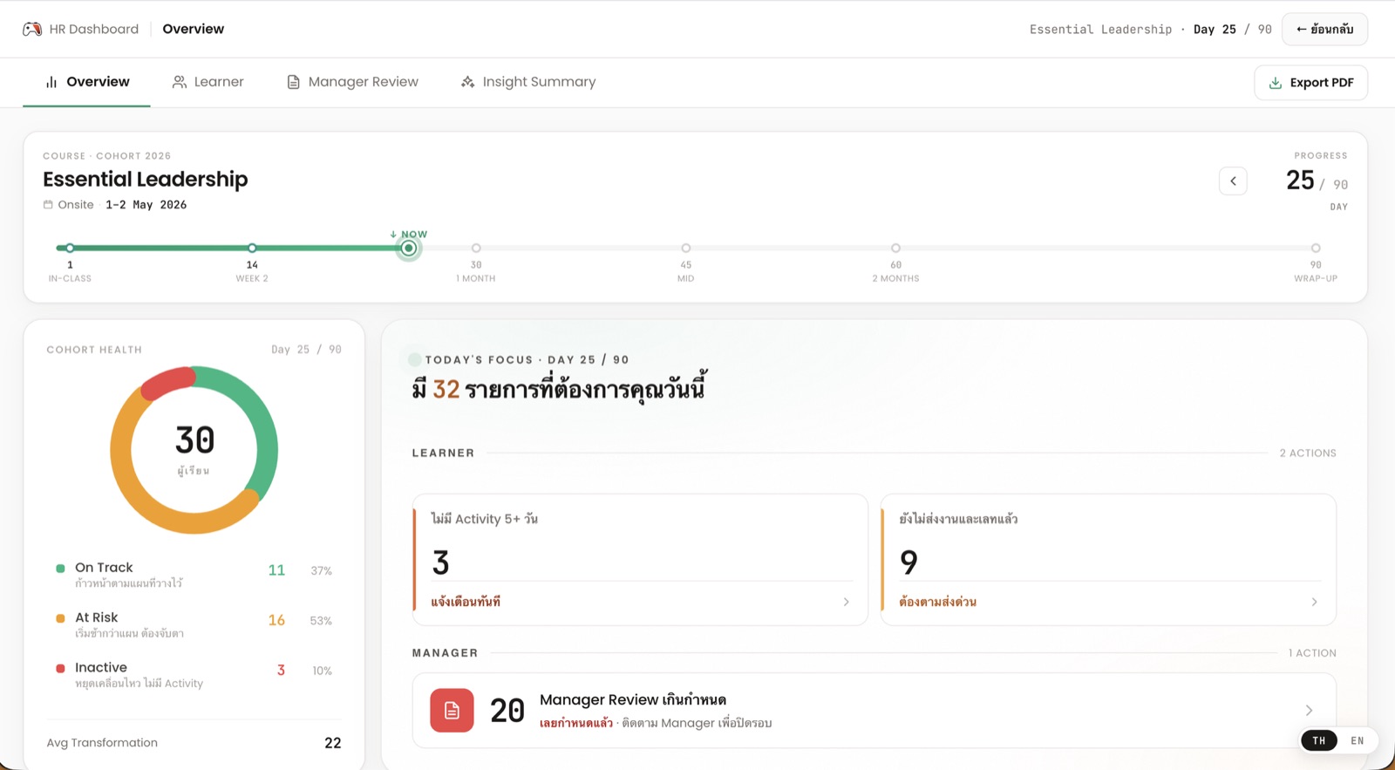This screenshot has height=770, width=1395.
Task: Select the day 90 Wrap-Up timeline marker
Action: (1316, 249)
